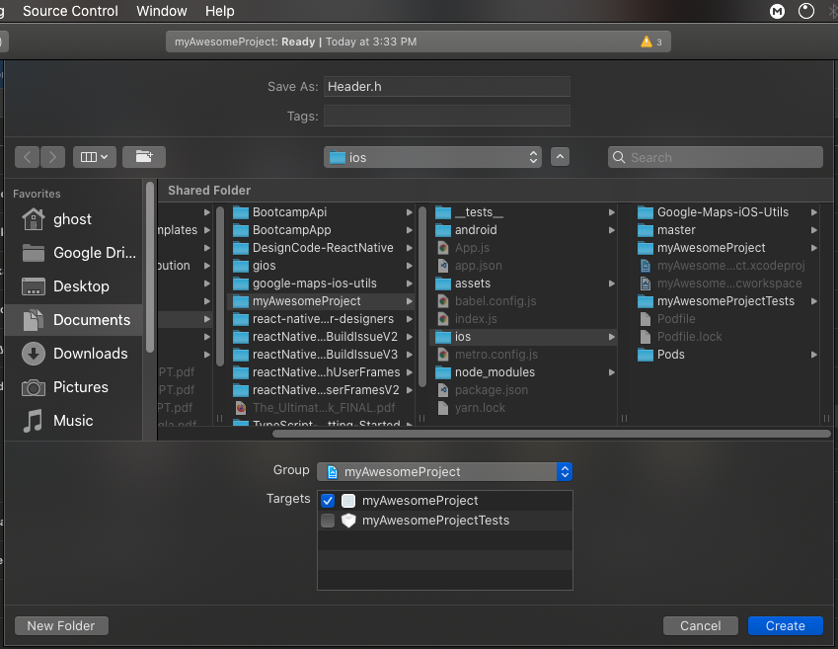Click the sidebar vertical scrollbar
838x649 pixels.
point(150,268)
